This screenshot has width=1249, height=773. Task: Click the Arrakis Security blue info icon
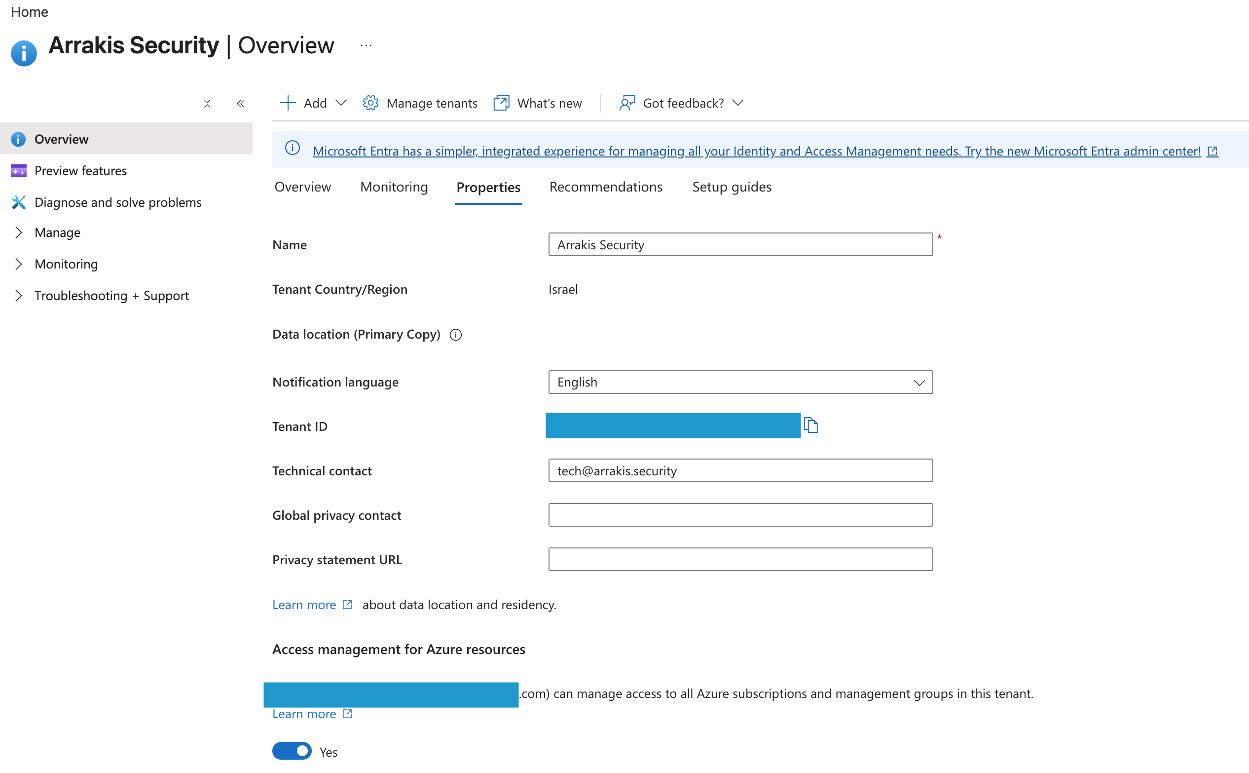24,53
